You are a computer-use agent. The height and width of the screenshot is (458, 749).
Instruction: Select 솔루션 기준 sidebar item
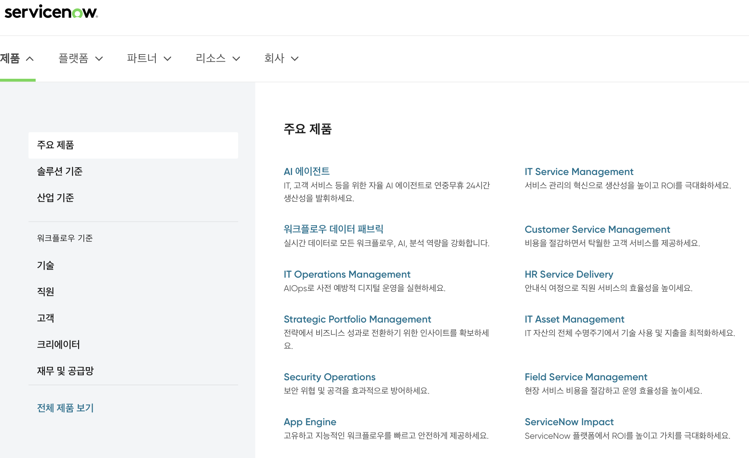60,171
